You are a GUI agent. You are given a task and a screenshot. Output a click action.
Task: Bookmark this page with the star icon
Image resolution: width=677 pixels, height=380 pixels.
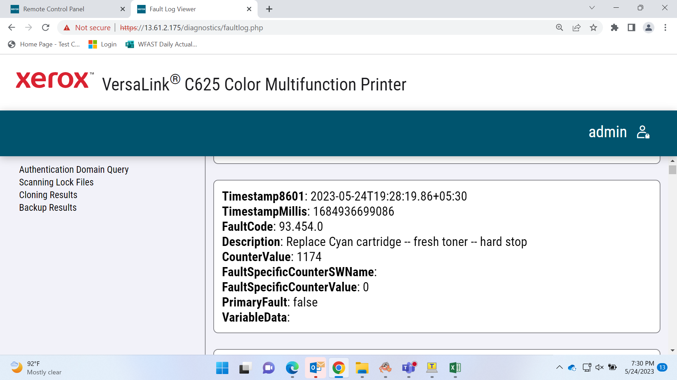[x=593, y=27]
